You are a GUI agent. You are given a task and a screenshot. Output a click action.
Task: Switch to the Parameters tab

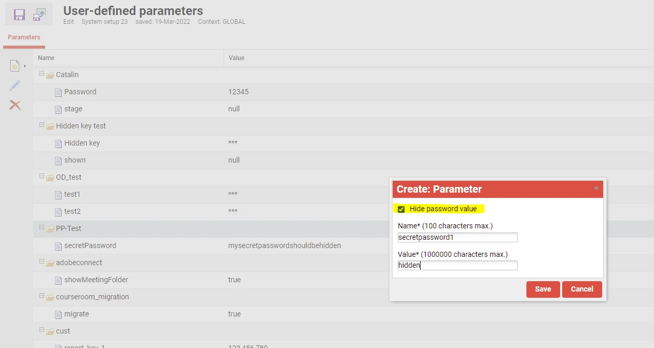click(x=23, y=37)
